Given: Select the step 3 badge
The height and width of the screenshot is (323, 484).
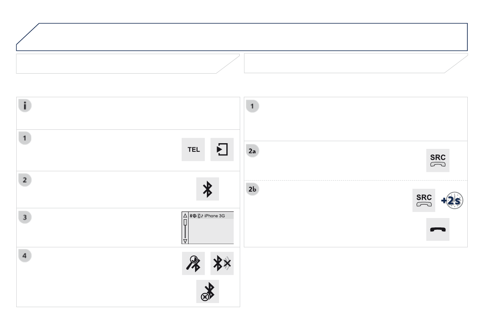Looking at the screenshot, I should 25,217.
